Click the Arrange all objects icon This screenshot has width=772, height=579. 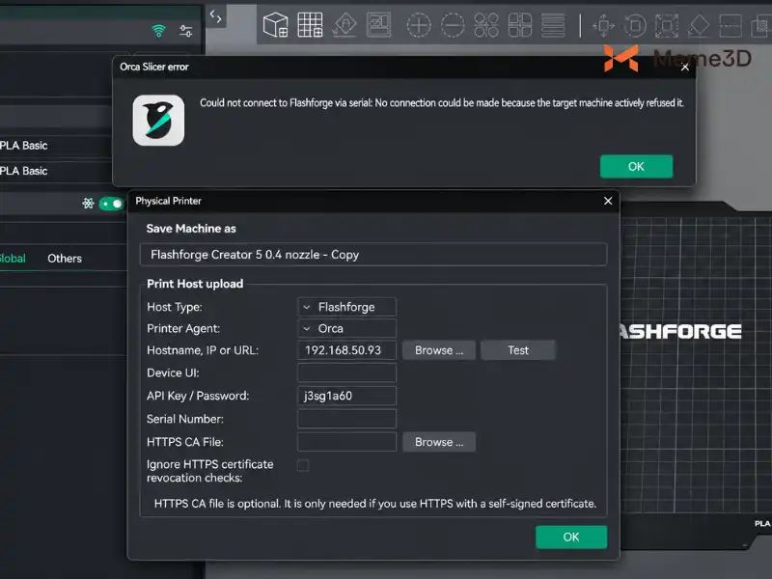(379, 25)
